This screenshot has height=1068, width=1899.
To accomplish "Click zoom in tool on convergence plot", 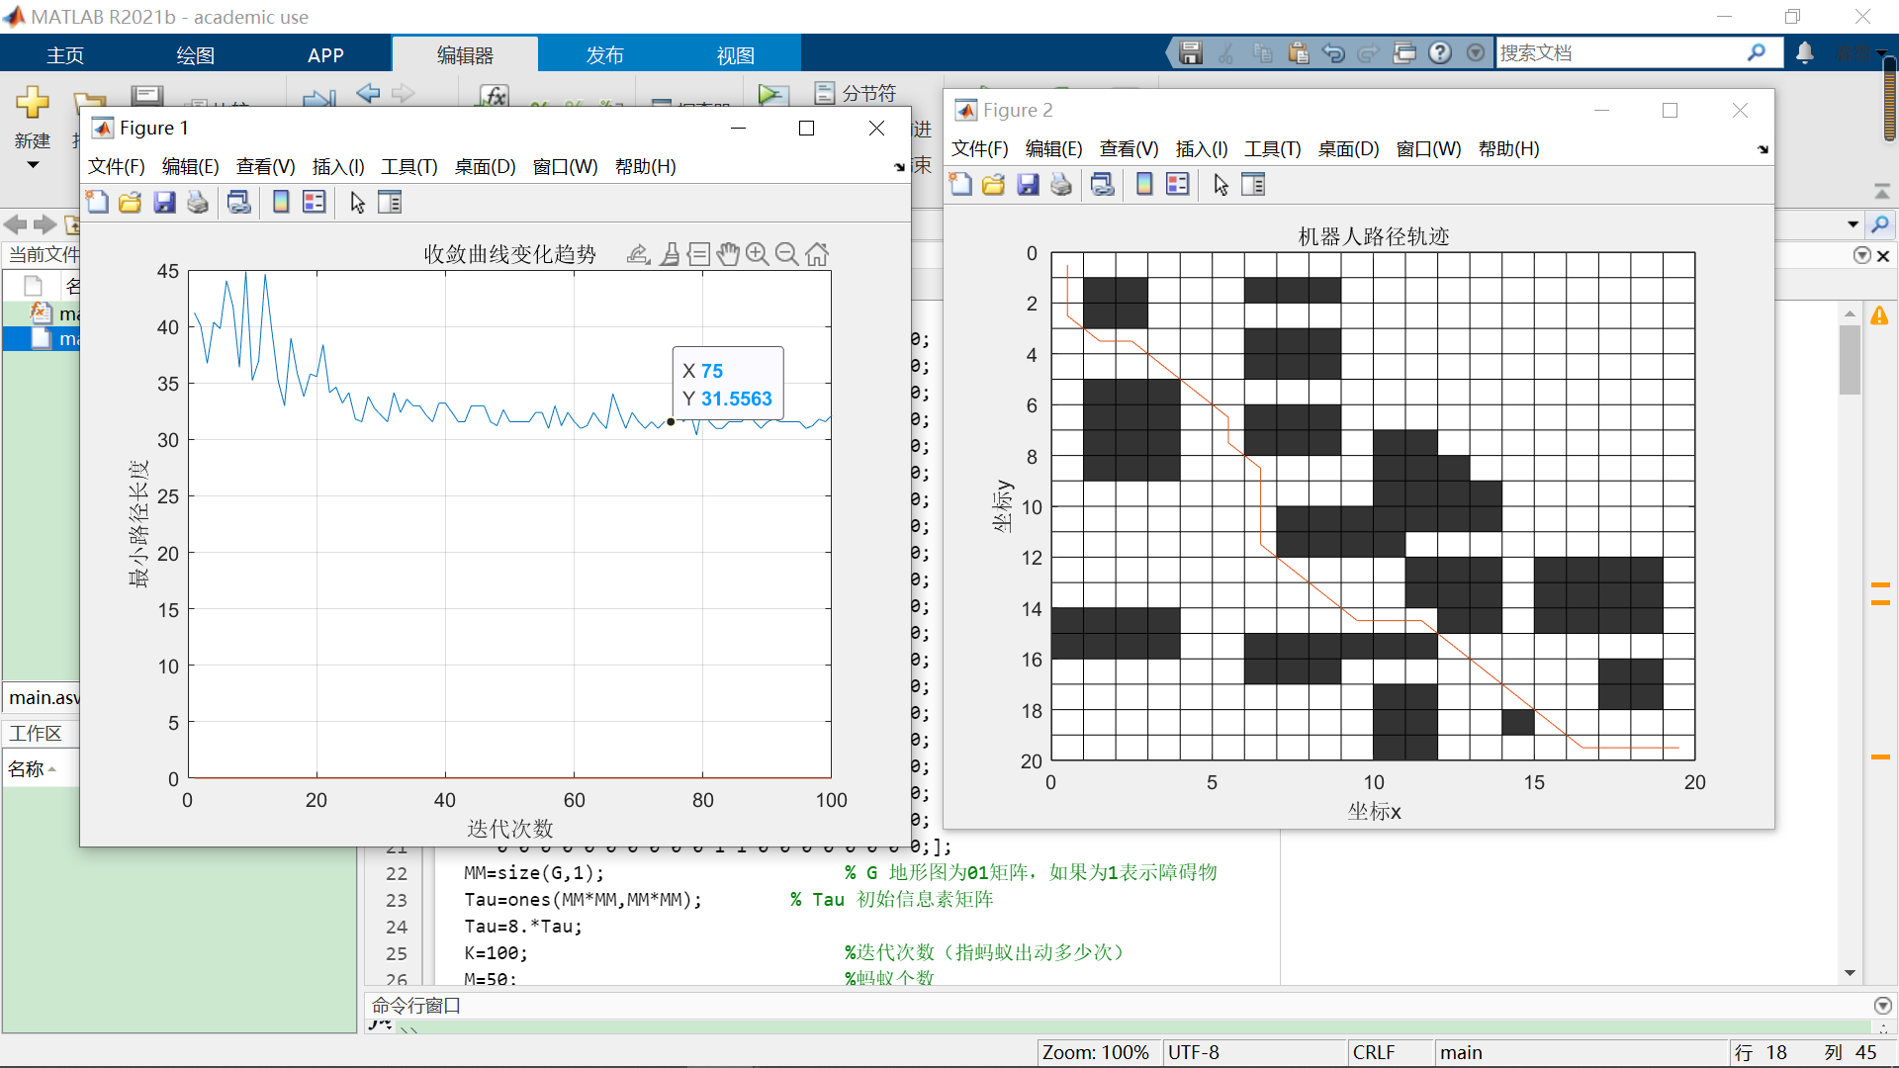I will point(757,255).
